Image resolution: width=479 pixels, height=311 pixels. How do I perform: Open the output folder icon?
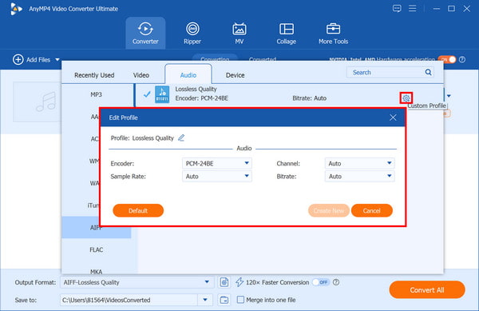point(224,300)
